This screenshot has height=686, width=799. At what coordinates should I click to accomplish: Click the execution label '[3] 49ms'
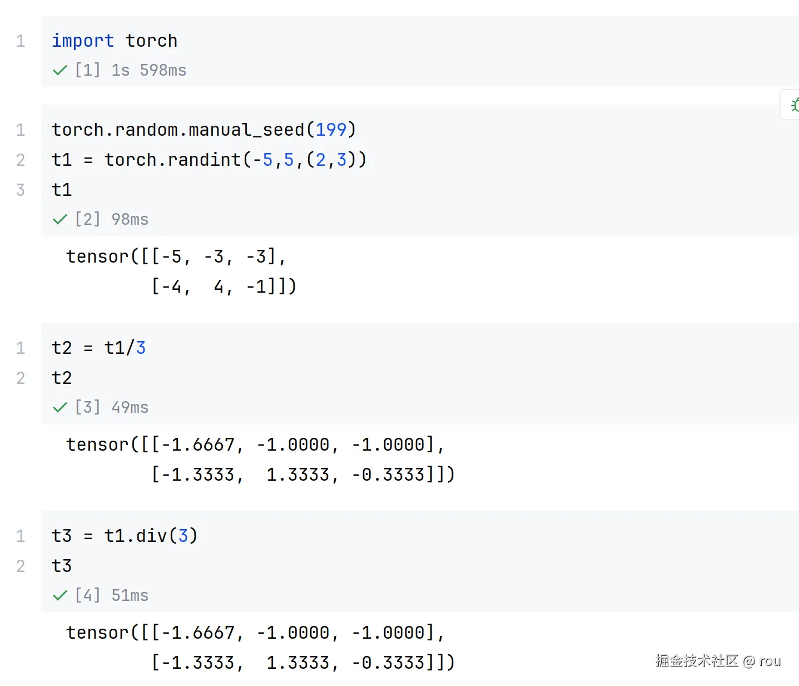112,408
